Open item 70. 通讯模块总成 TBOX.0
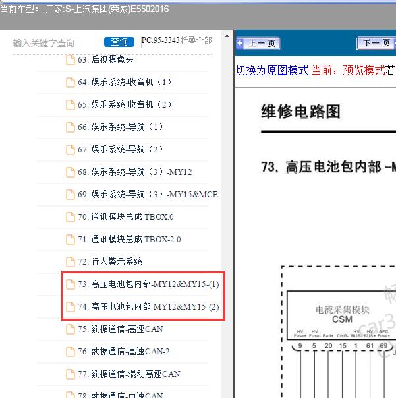 [126, 217]
